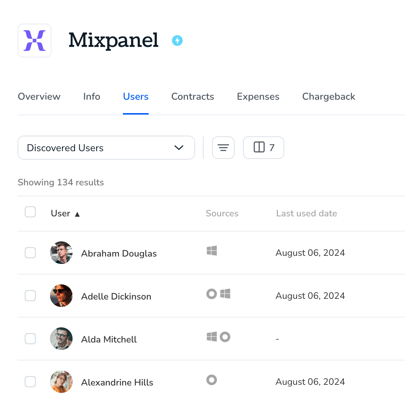This screenshot has height=401, width=405.
Task: Sort by User column arrow
Action: click(x=77, y=214)
